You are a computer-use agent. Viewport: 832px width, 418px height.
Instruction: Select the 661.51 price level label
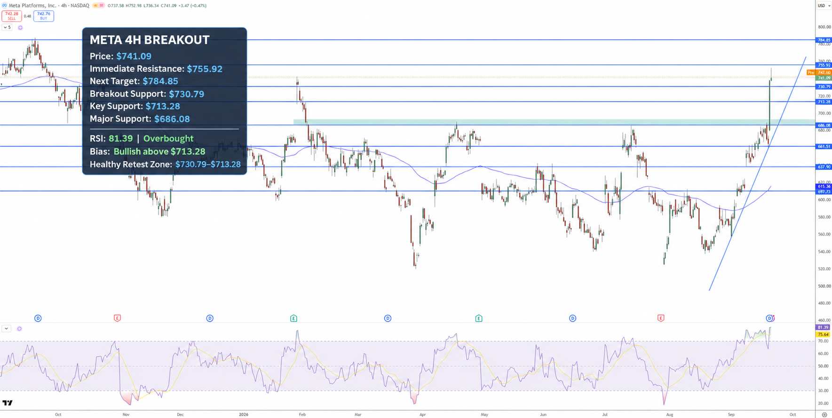[x=824, y=146]
